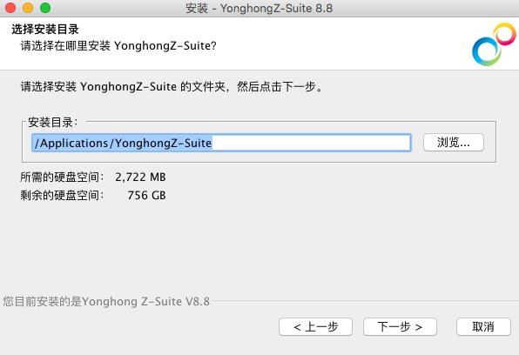Click the 安装目录: group label
This screenshot has height=355, width=519.
[x=52, y=122]
